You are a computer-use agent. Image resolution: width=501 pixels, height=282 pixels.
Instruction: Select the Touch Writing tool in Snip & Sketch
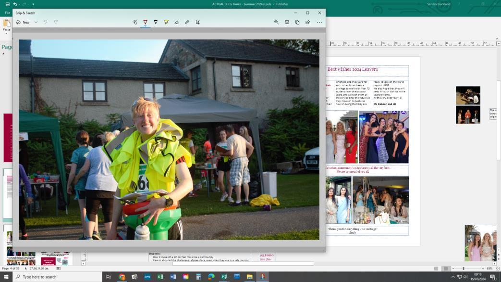135,22
